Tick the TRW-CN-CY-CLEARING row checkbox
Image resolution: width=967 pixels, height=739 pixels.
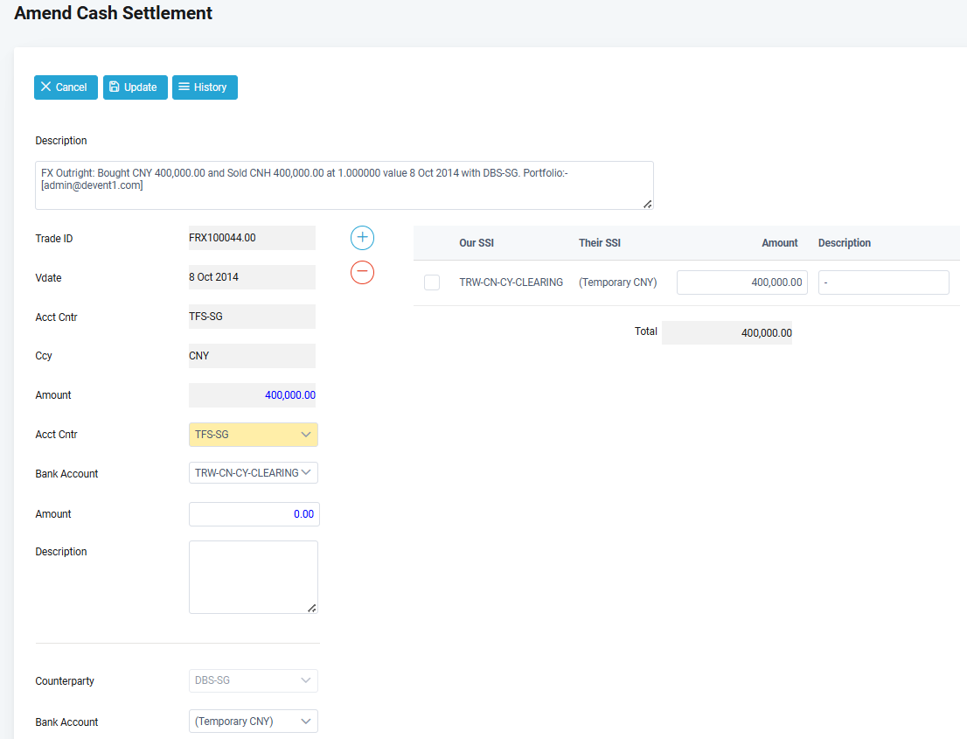(x=432, y=282)
